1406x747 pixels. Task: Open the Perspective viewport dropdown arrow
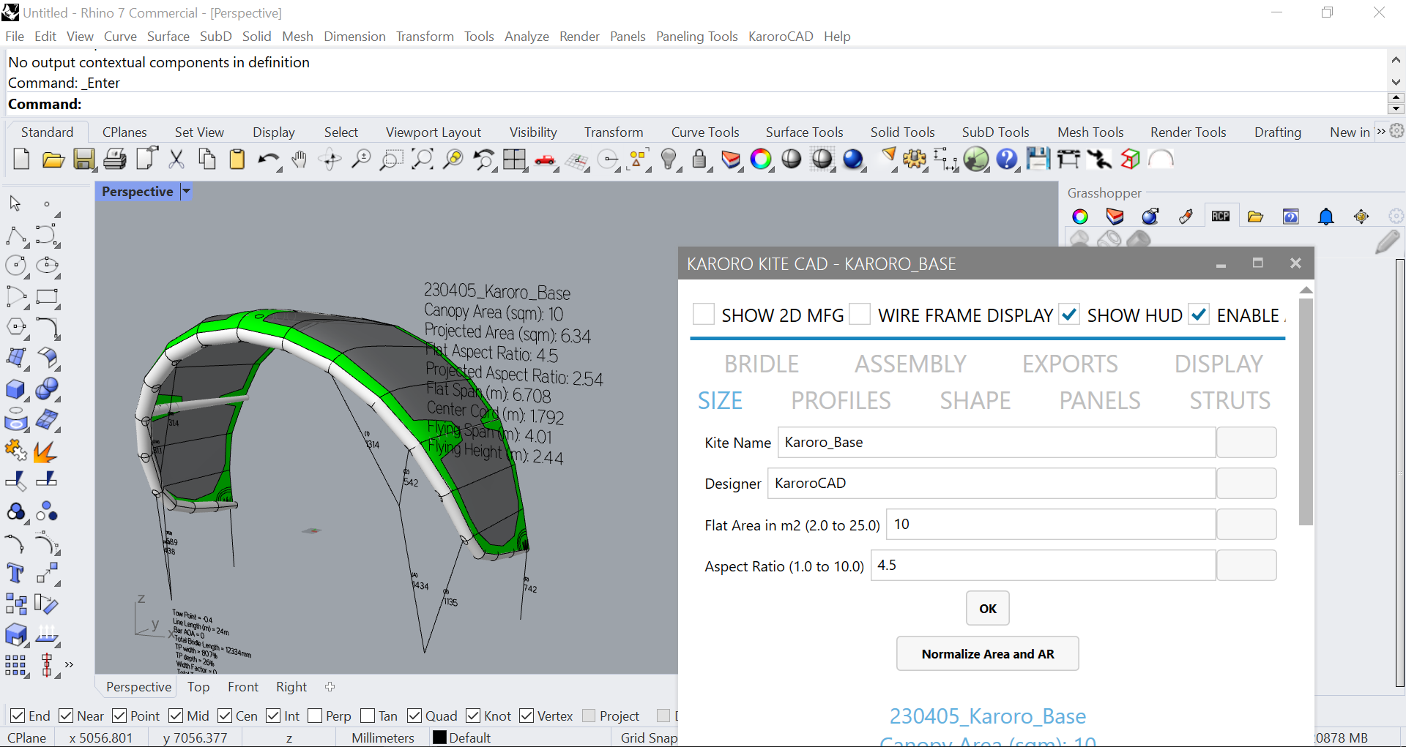pyautogui.click(x=186, y=192)
